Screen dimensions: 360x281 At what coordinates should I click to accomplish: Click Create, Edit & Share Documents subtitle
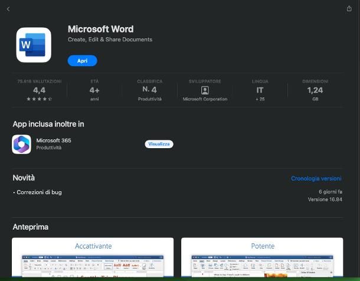click(110, 40)
